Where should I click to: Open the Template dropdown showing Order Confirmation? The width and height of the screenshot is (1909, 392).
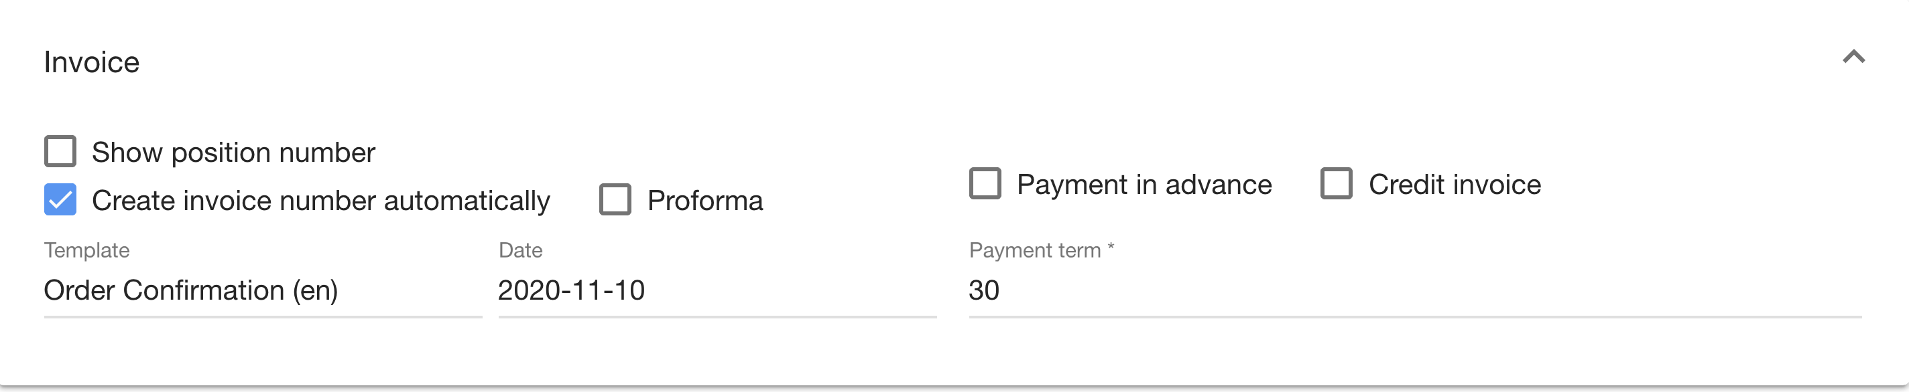tap(262, 290)
